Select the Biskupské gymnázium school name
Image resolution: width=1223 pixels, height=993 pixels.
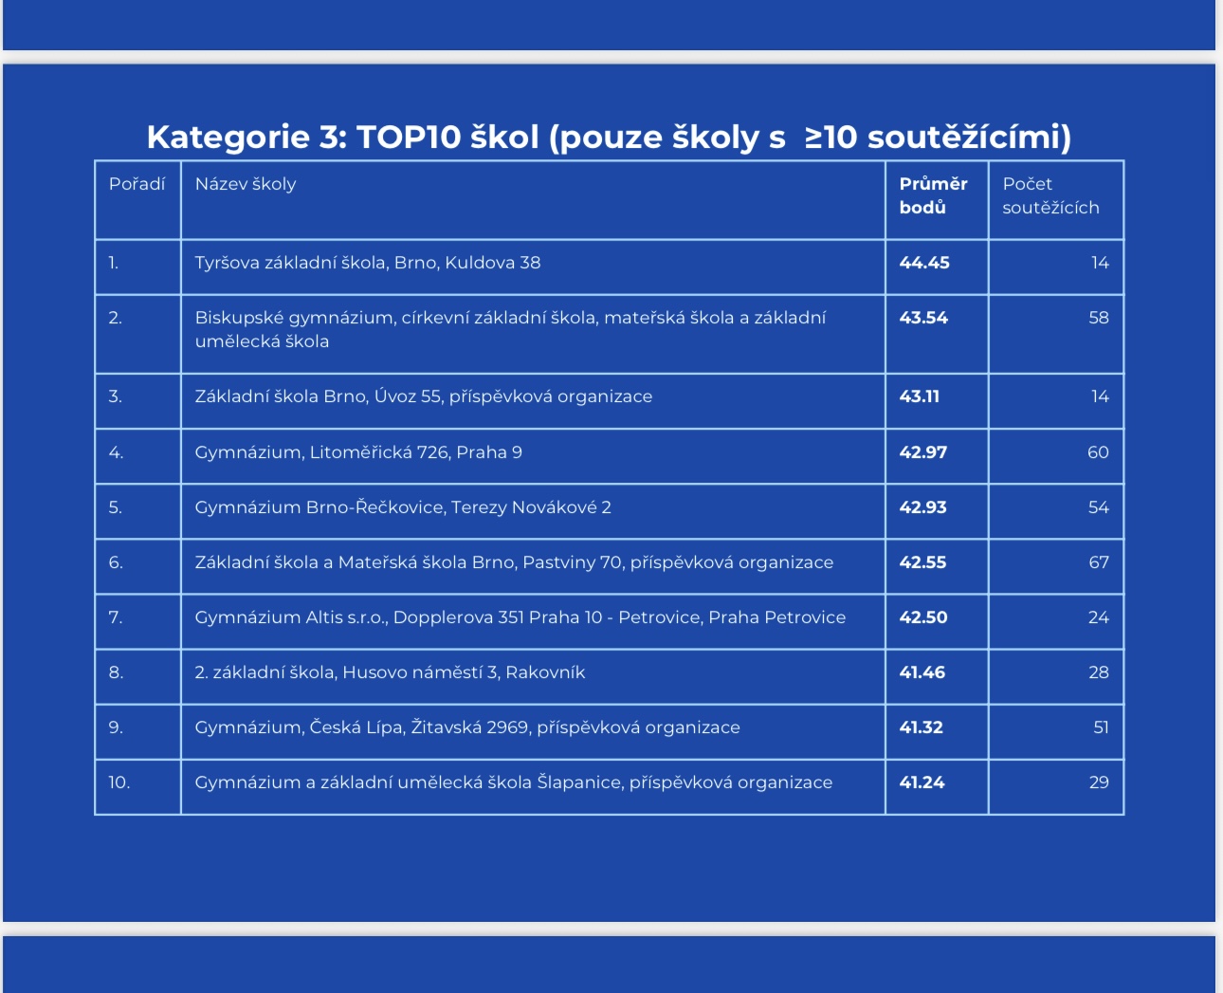pos(510,329)
